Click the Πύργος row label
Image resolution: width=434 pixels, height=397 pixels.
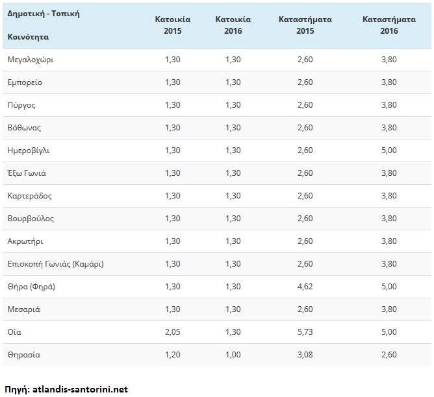(x=21, y=105)
